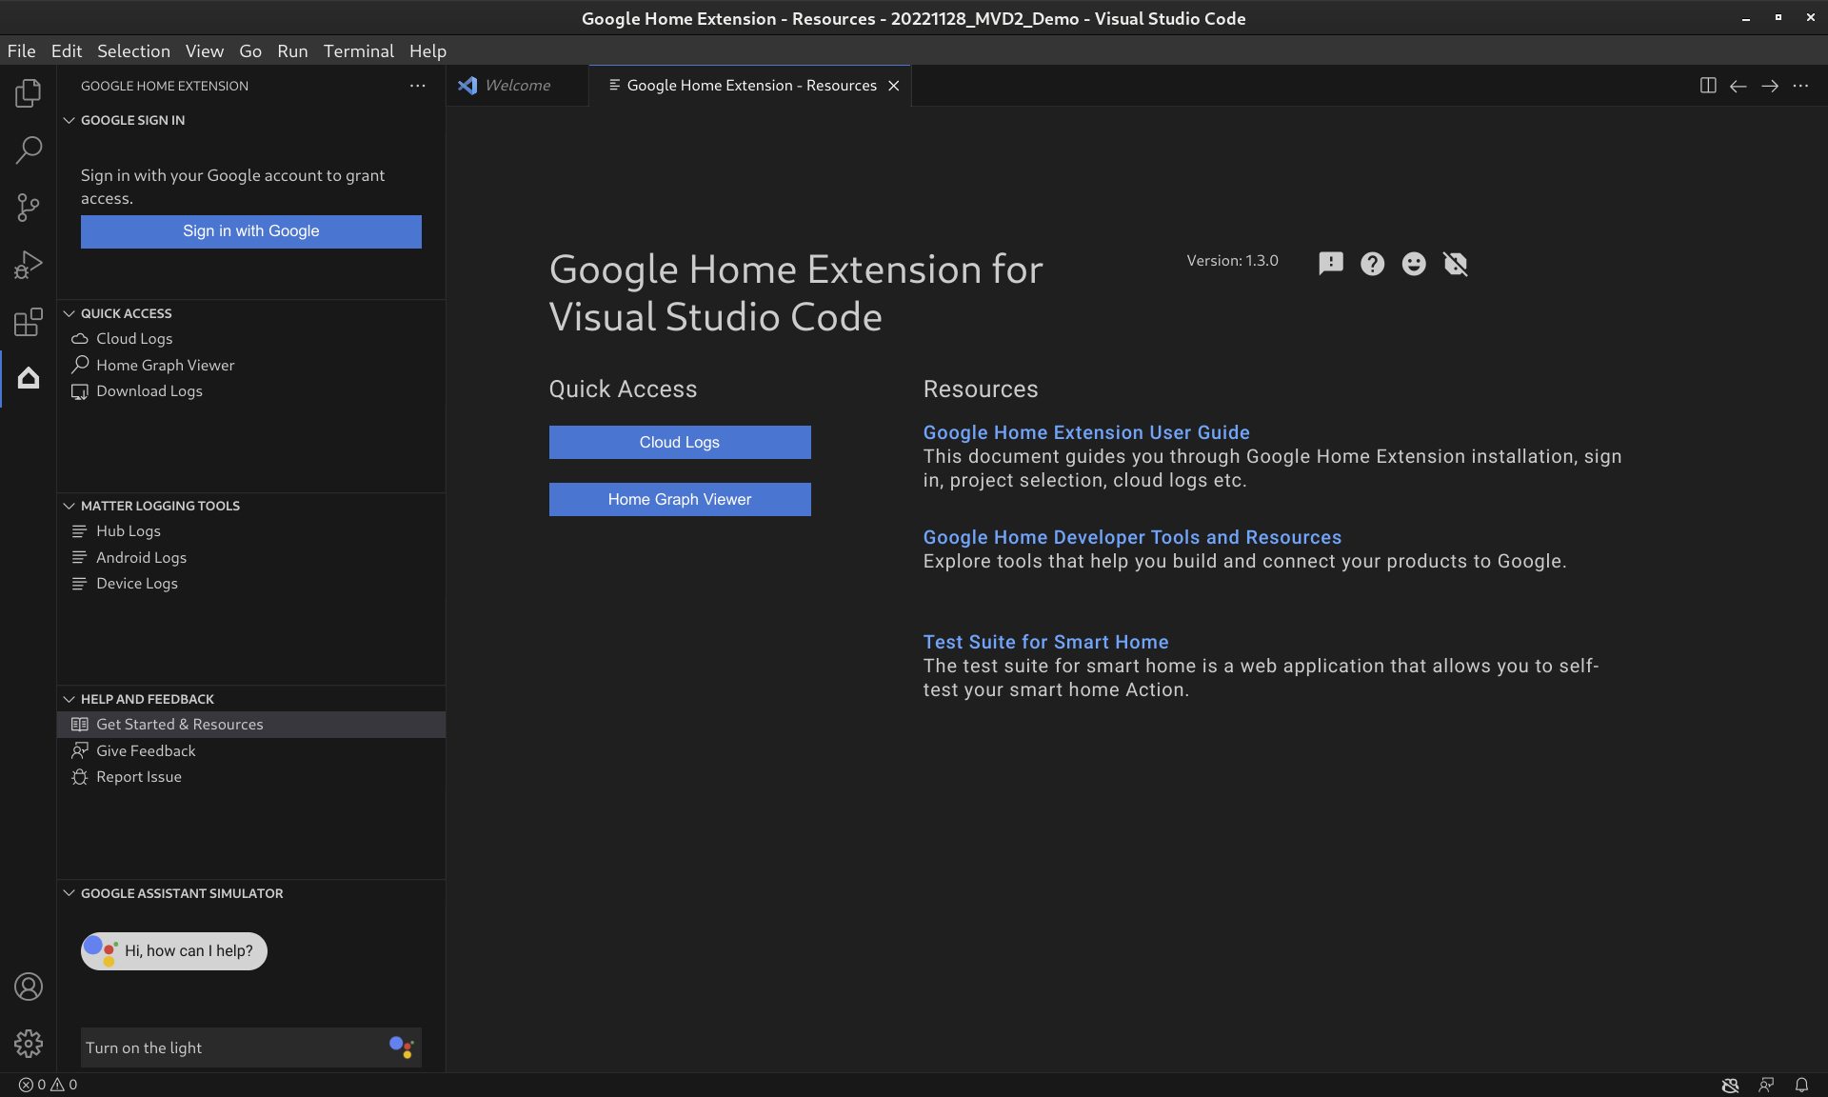Image resolution: width=1828 pixels, height=1097 pixels.
Task: Open Test Suite for Smart Home link
Action: pos(1046,641)
